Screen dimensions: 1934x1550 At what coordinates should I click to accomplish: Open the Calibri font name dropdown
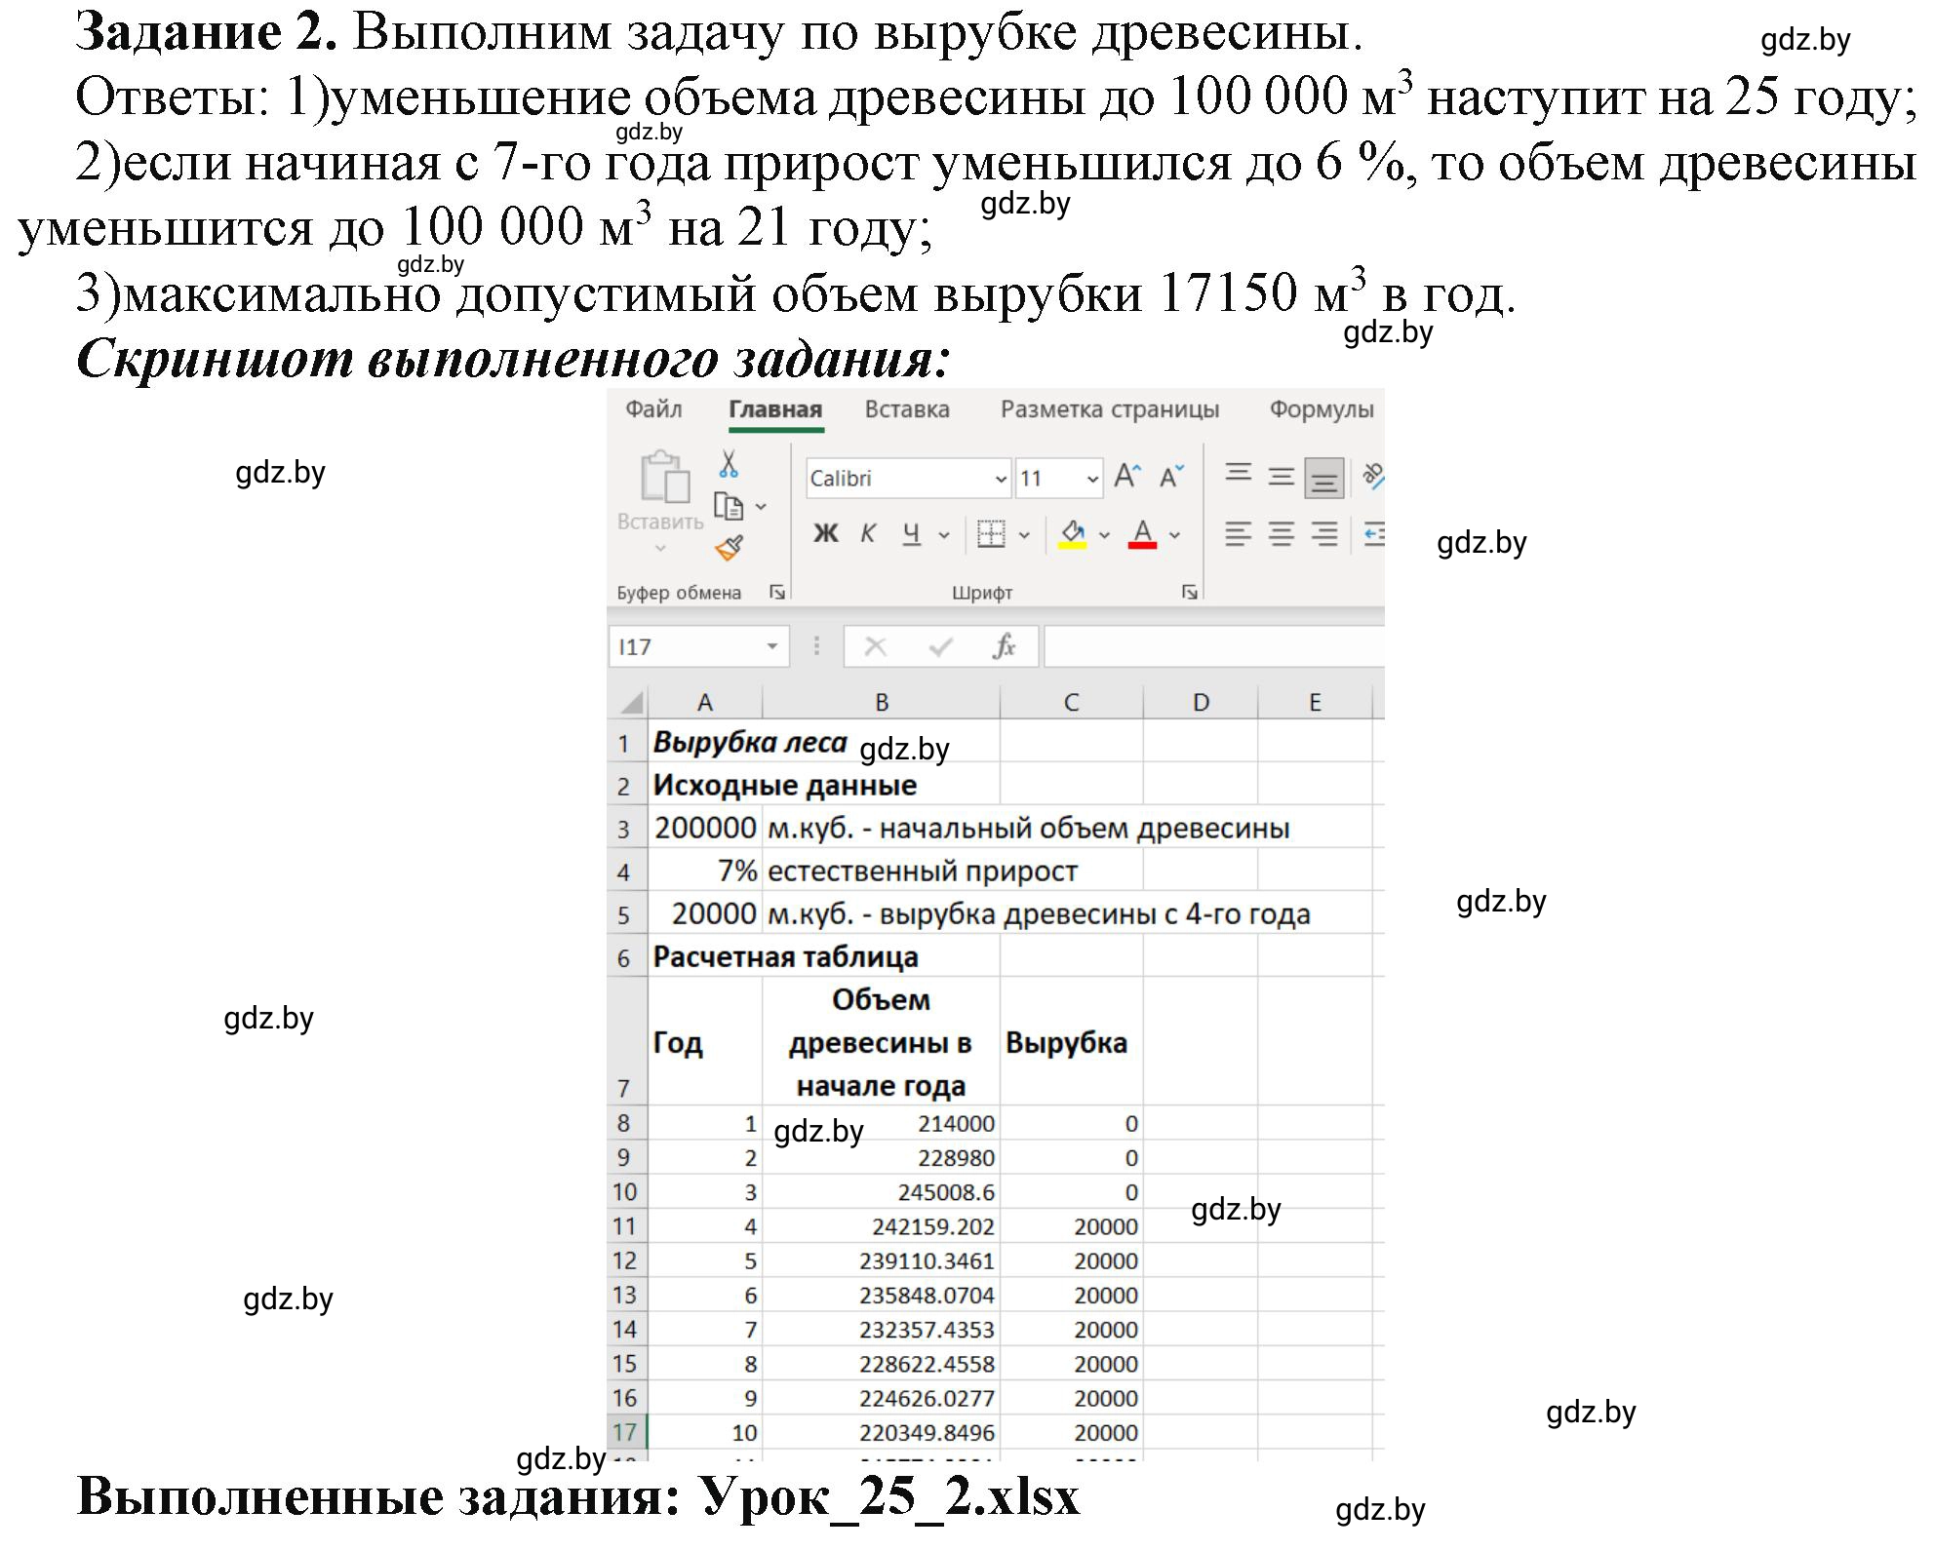click(x=1000, y=479)
